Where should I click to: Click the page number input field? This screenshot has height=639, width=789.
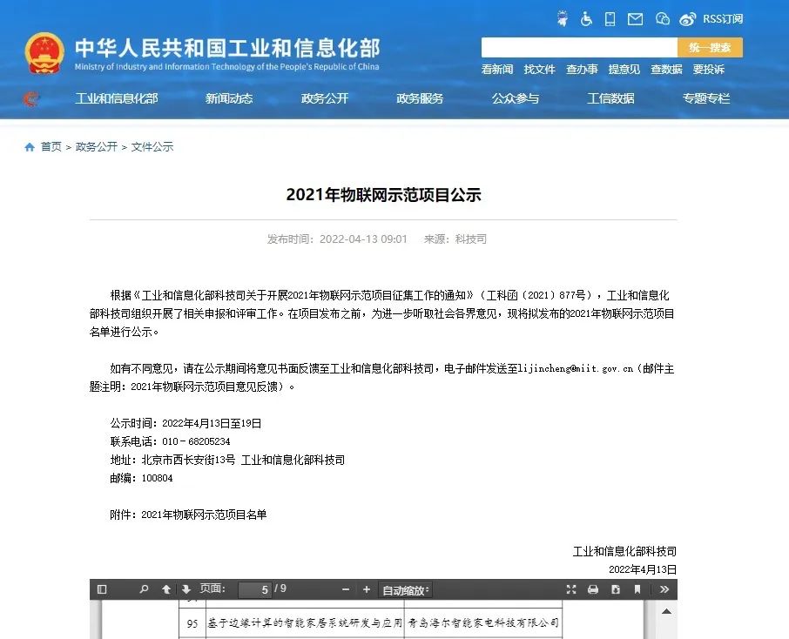click(x=256, y=589)
